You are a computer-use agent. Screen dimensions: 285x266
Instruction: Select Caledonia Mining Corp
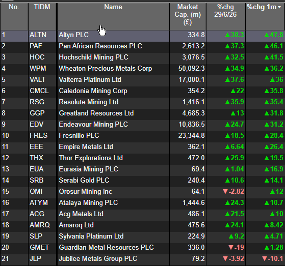point(93,91)
